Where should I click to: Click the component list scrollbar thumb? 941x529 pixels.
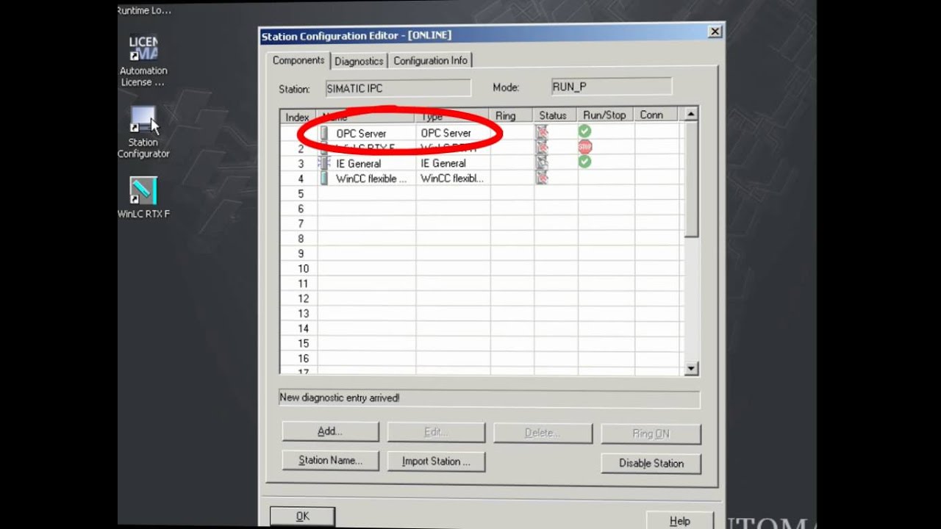click(x=690, y=179)
